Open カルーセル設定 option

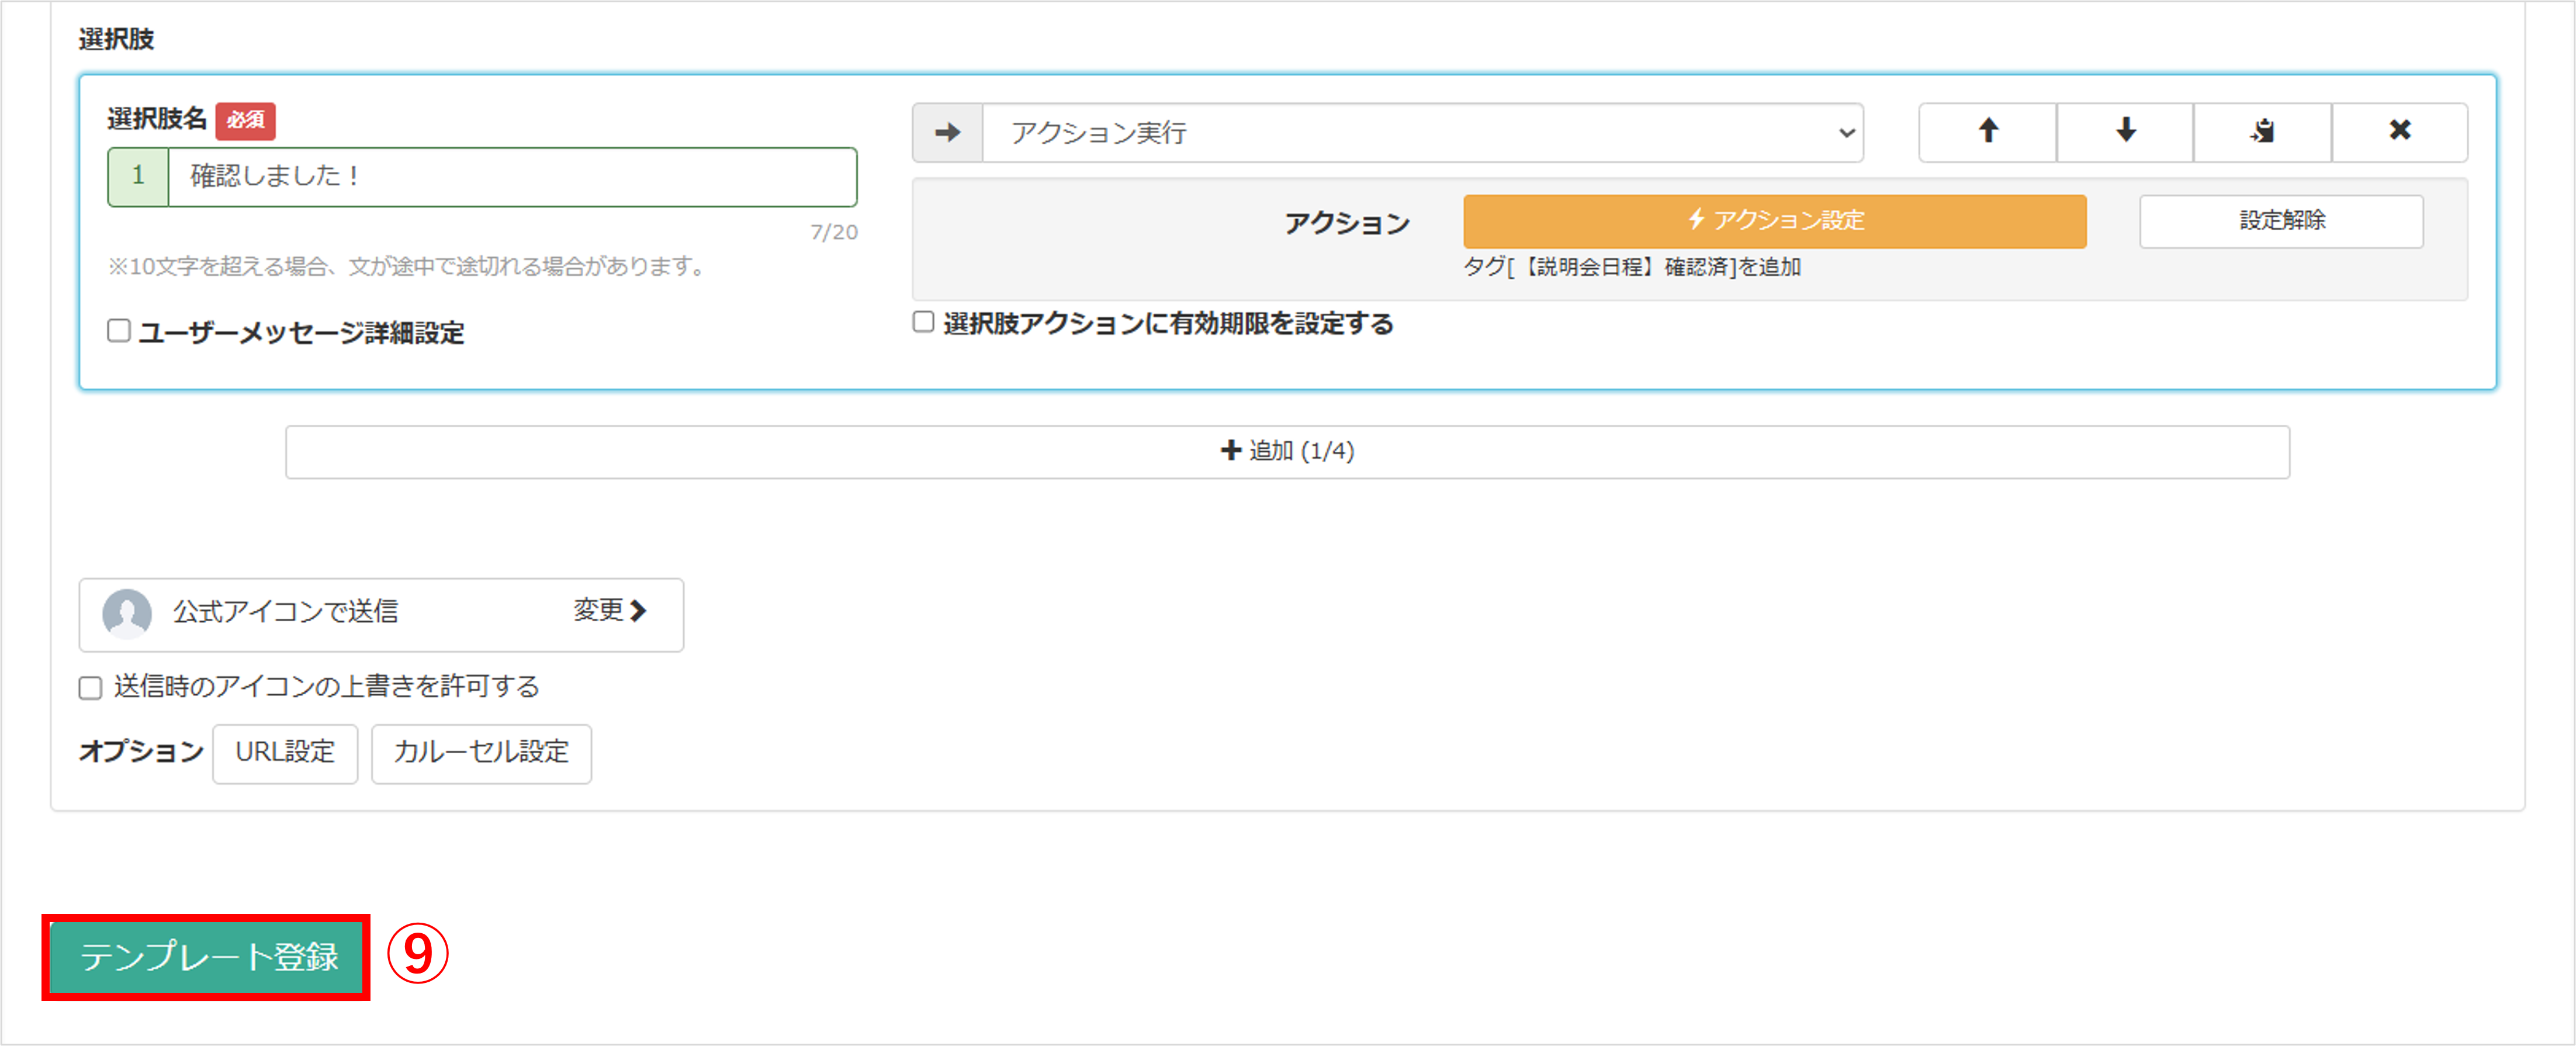pyautogui.click(x=481, y=753)
